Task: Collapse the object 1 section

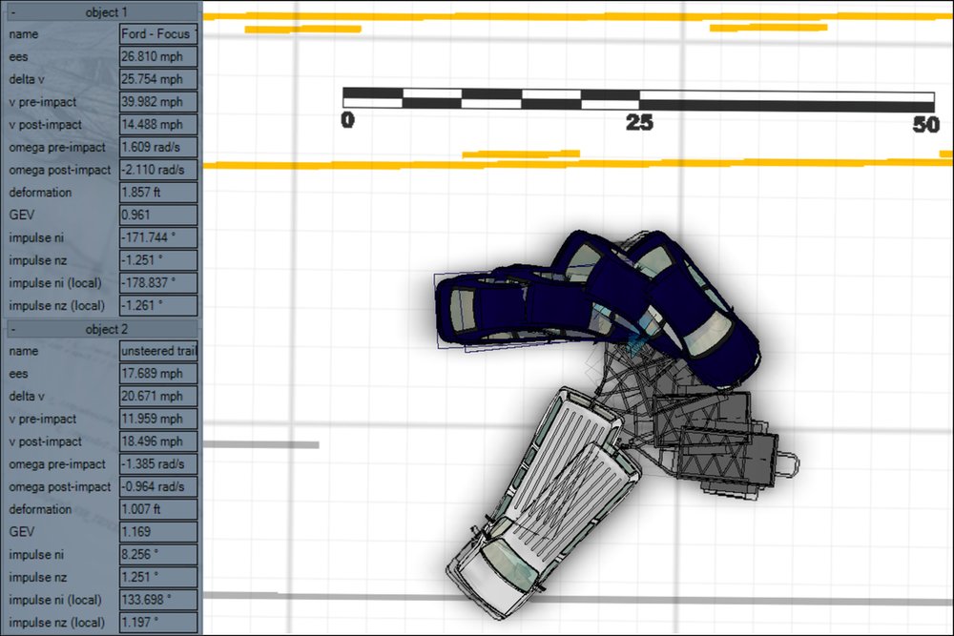Action: click(13, 12)
